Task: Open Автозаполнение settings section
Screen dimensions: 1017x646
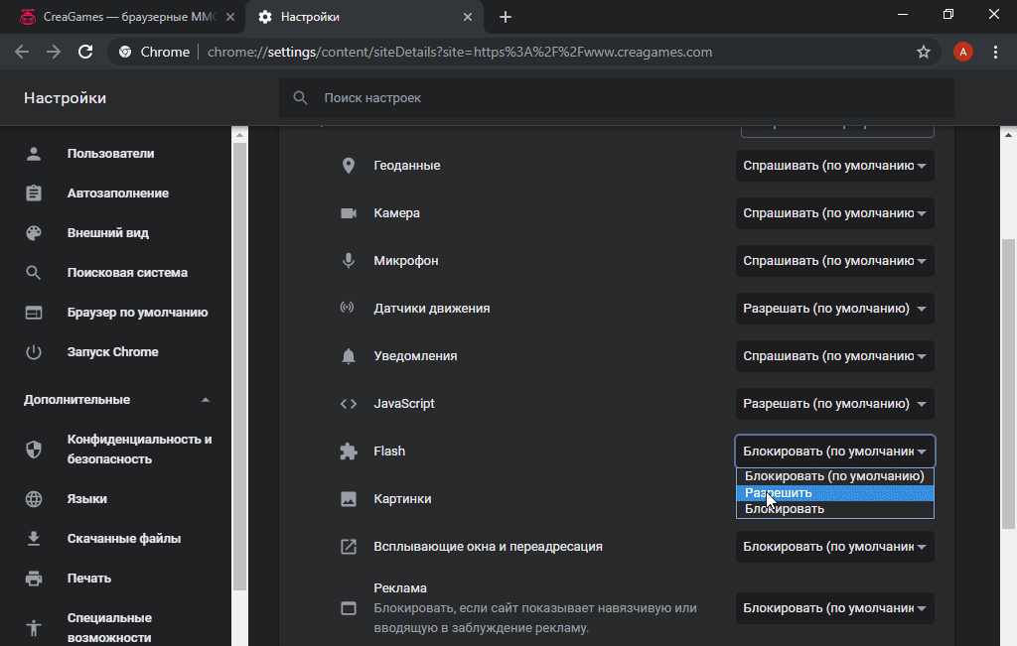Action: 118,194
